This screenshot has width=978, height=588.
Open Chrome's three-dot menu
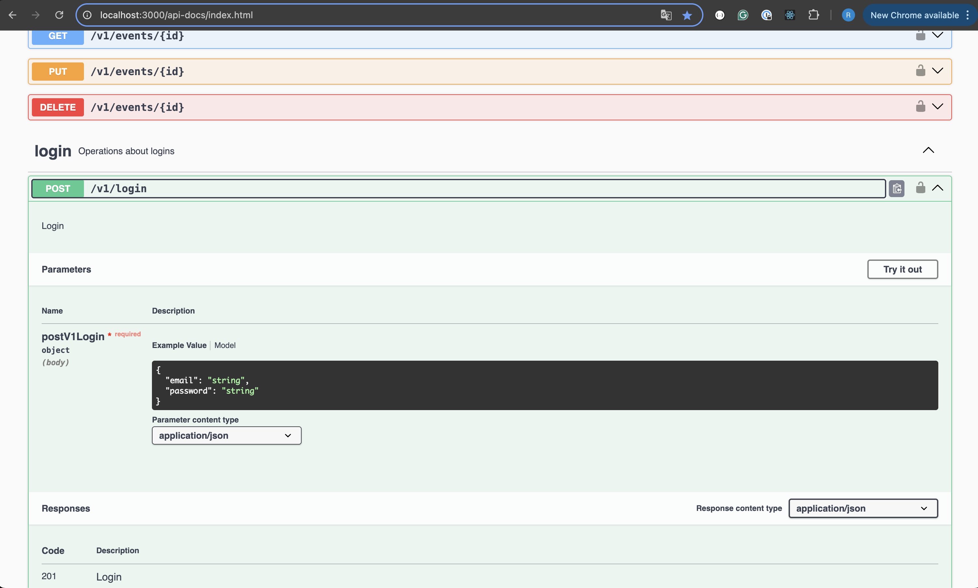968,15
